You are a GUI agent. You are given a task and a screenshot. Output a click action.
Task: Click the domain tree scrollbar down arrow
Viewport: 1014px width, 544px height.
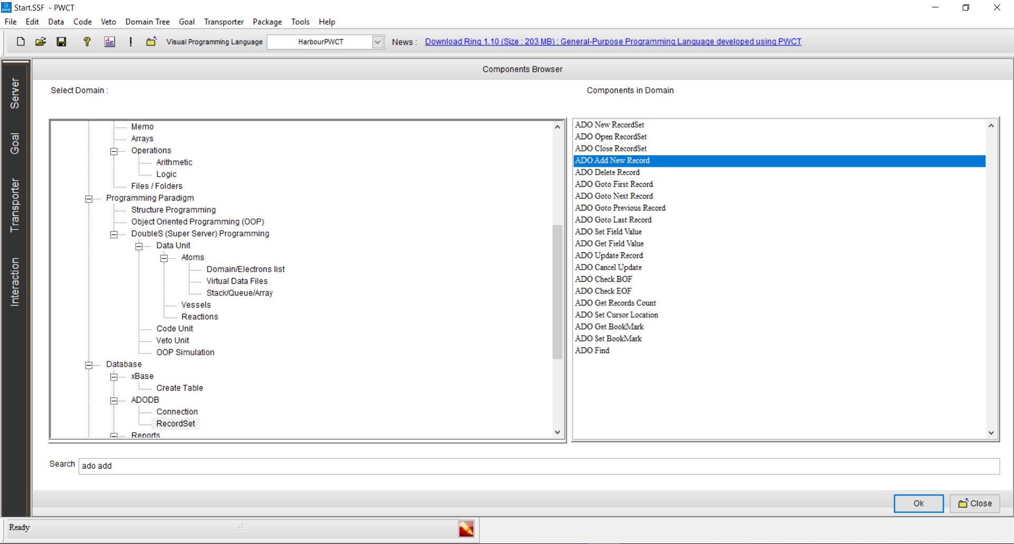[557, 432]
